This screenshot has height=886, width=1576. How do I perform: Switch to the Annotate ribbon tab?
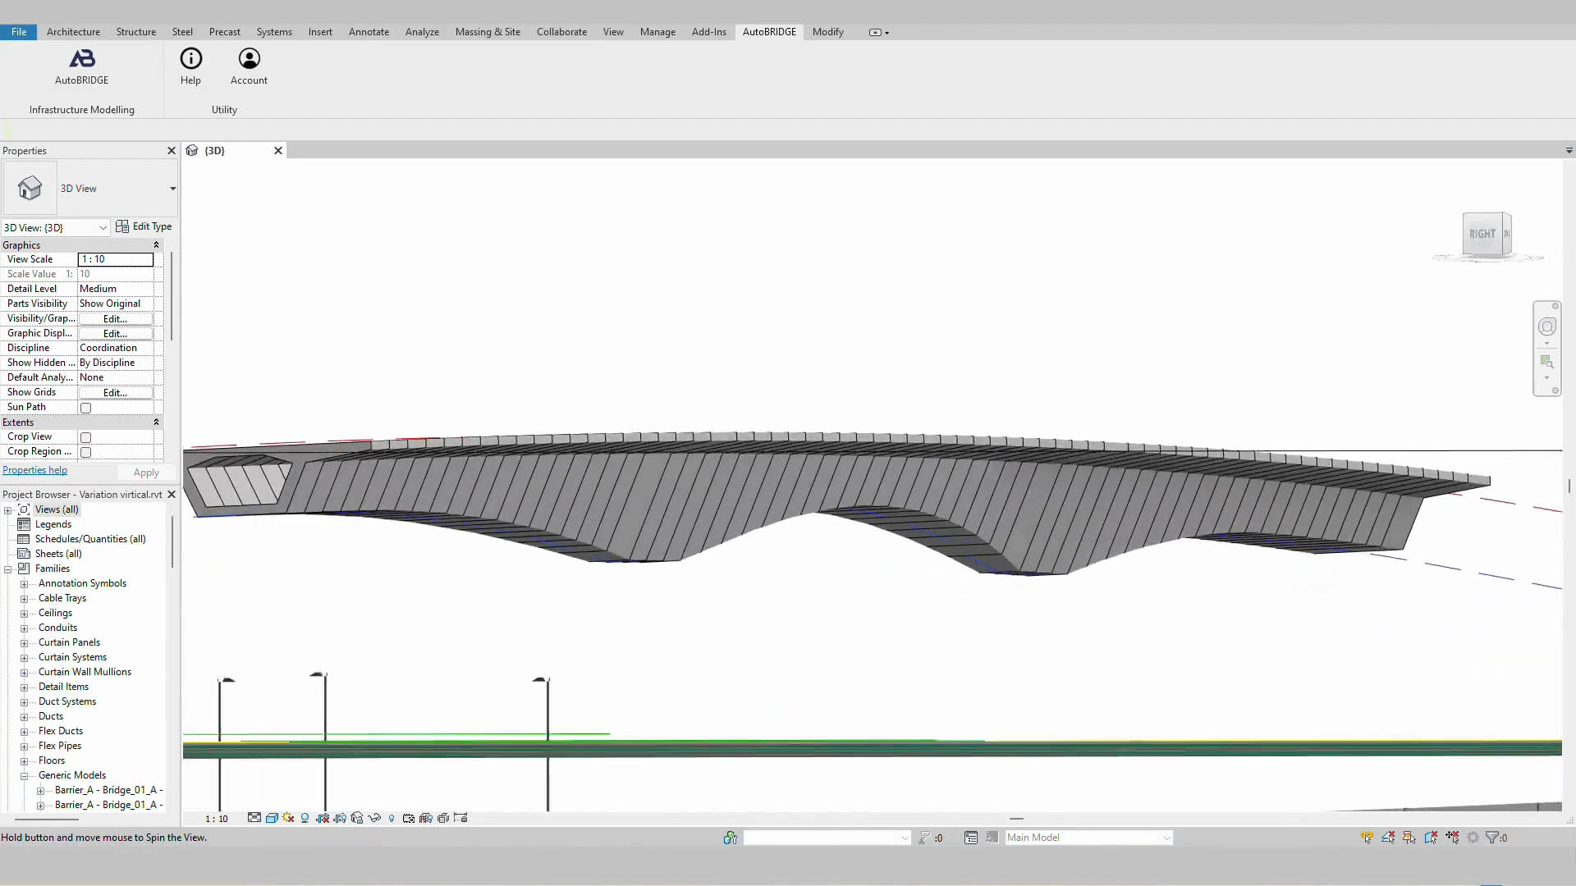click(369, 32)
